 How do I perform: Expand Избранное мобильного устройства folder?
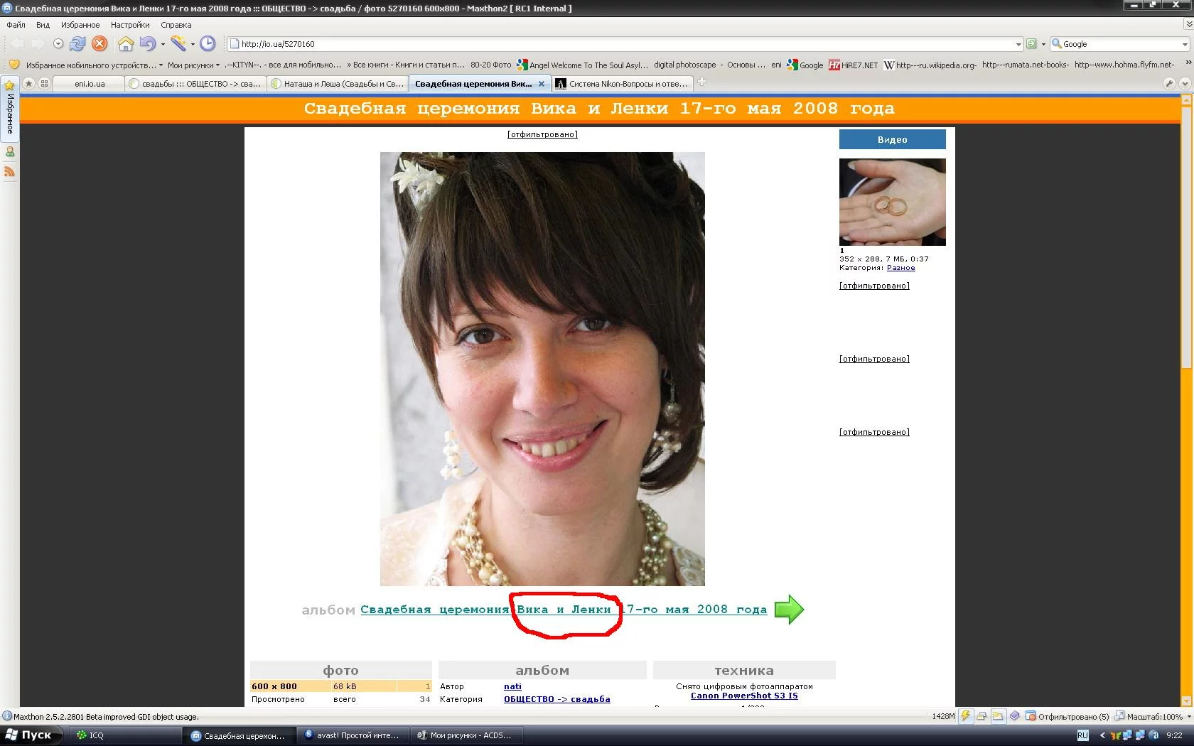(x=93, y=65)
